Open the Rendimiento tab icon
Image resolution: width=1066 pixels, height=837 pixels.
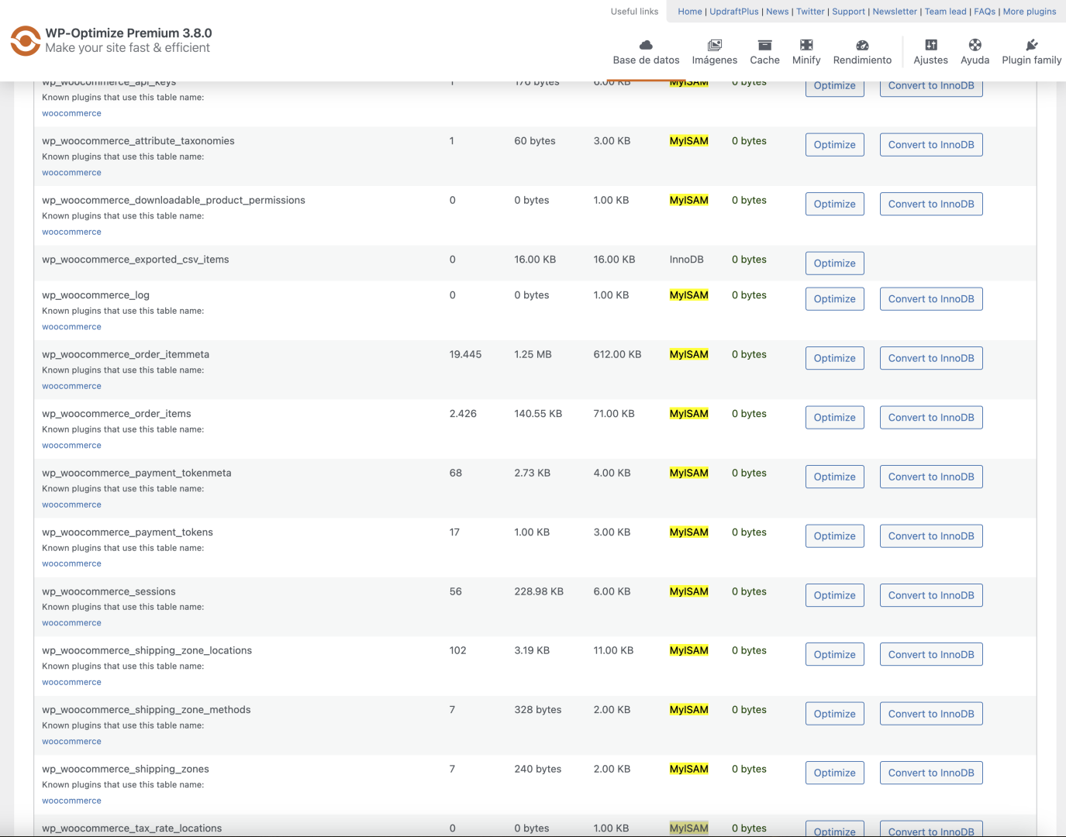tap(862, 45)
